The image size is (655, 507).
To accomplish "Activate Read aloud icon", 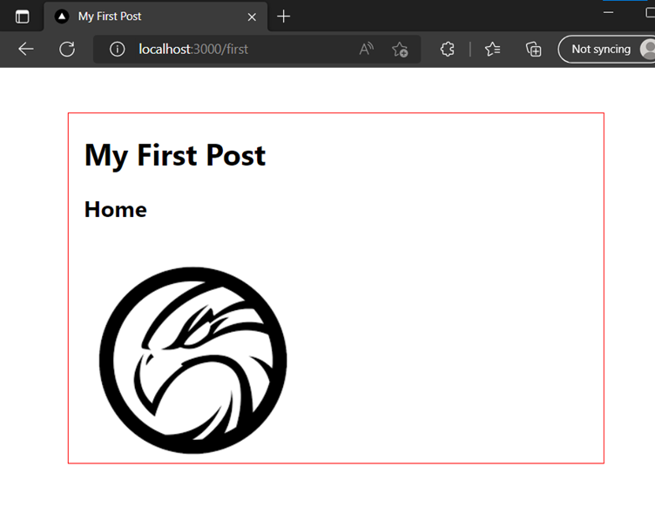I will point(367,50).
